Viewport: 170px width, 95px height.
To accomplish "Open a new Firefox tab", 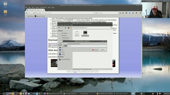I will pyautogui.click(x=46, y=10).
